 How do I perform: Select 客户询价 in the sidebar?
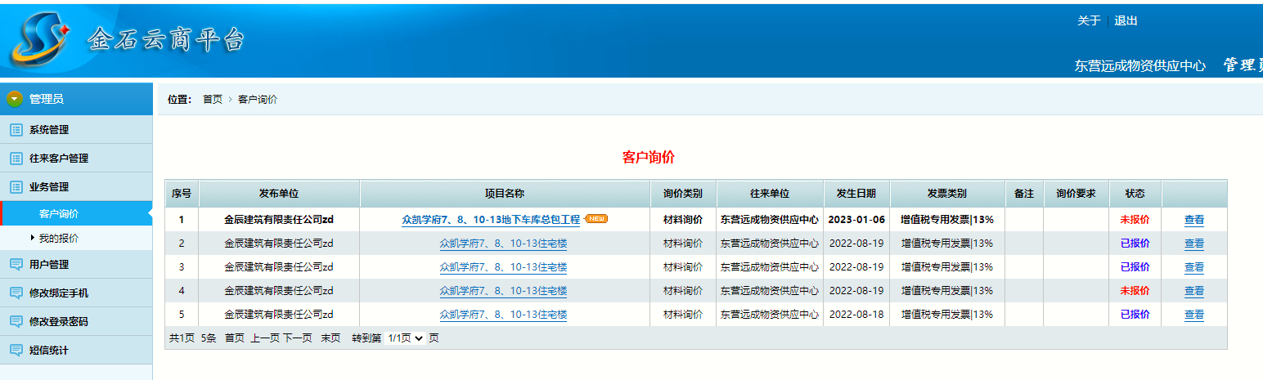coord(59,214)
